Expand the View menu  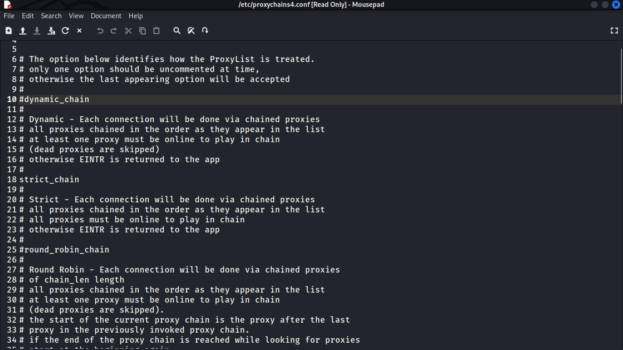click(x=76, y=16)
